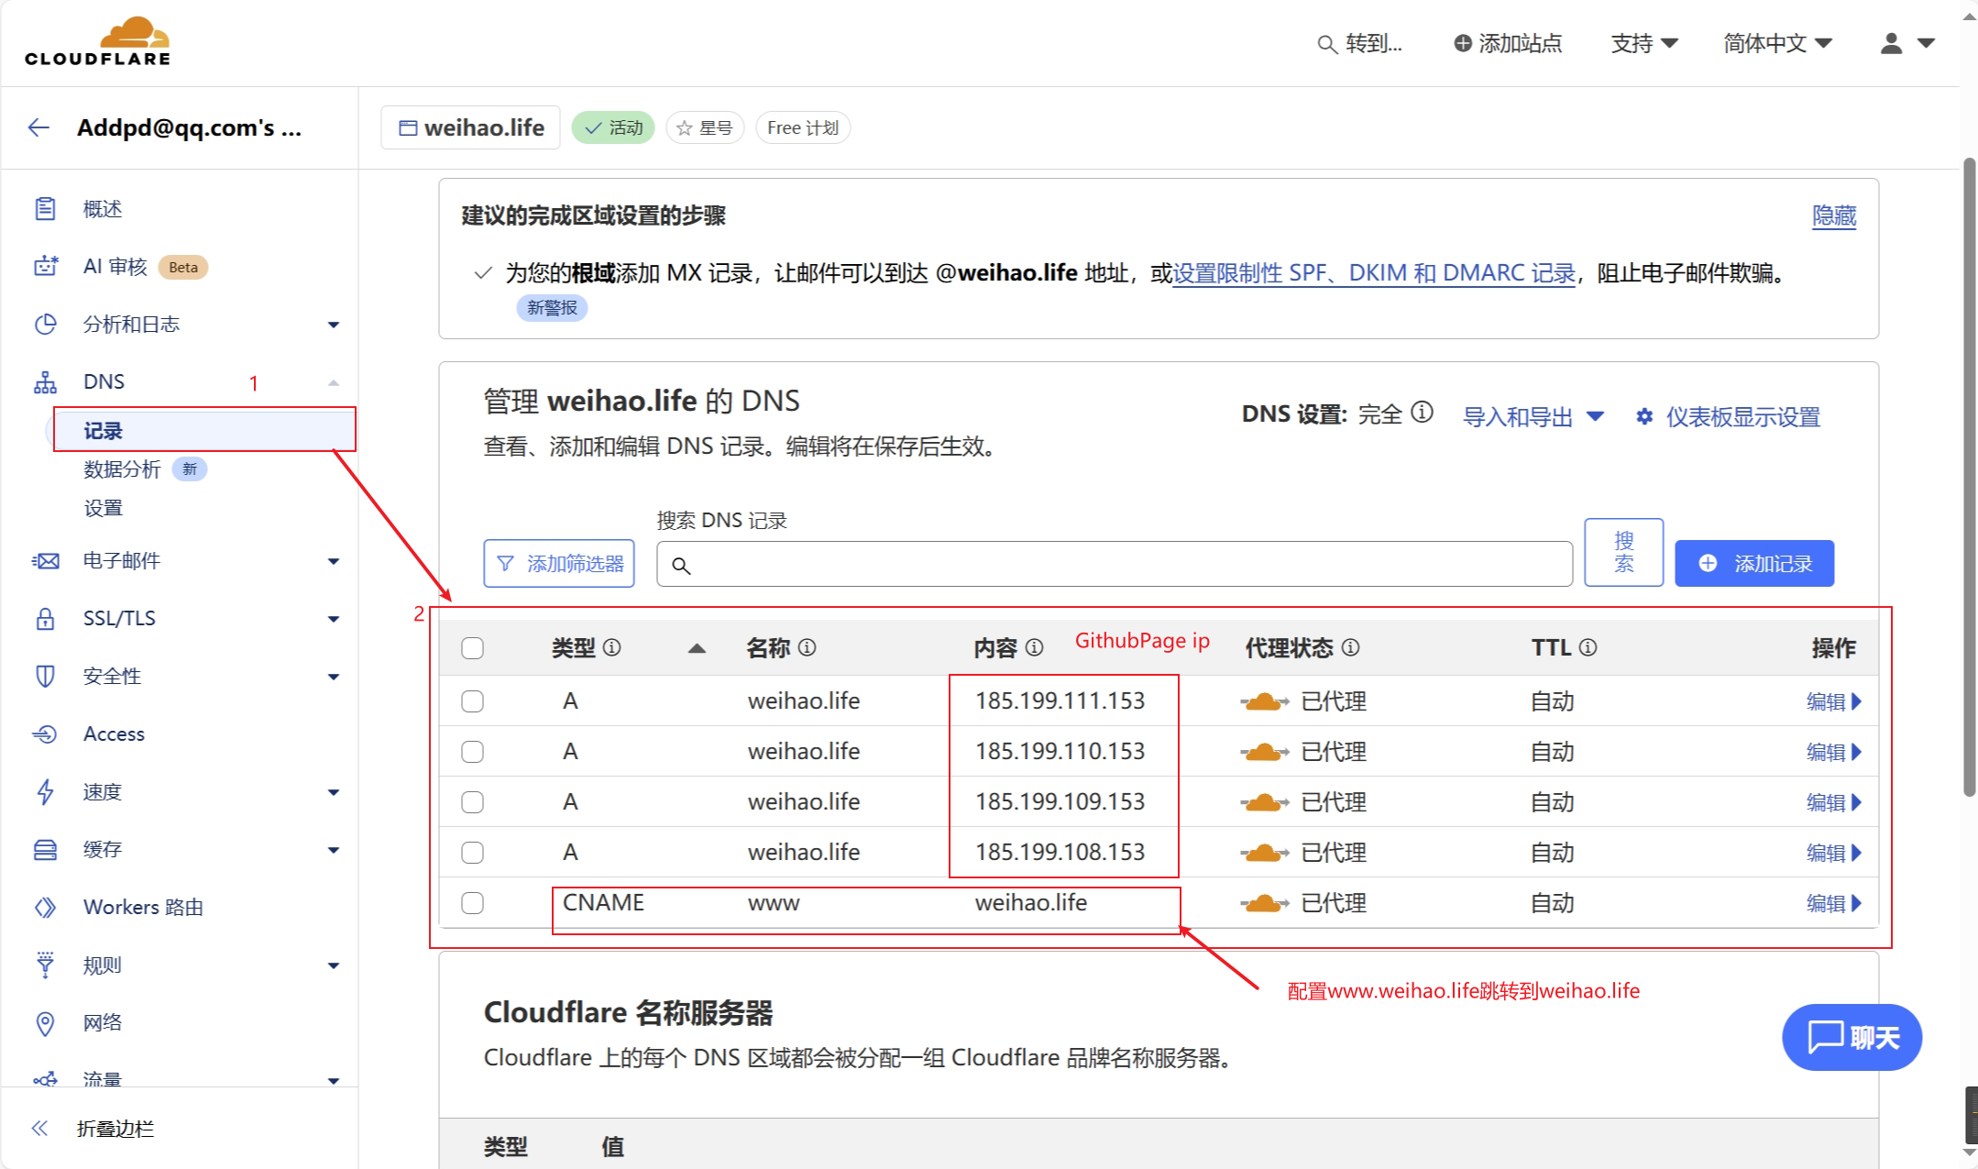The width and height of the screenshot is (1978, 1169).
Task: Click the 安全性 shield icon
Action: pos(45,677)
